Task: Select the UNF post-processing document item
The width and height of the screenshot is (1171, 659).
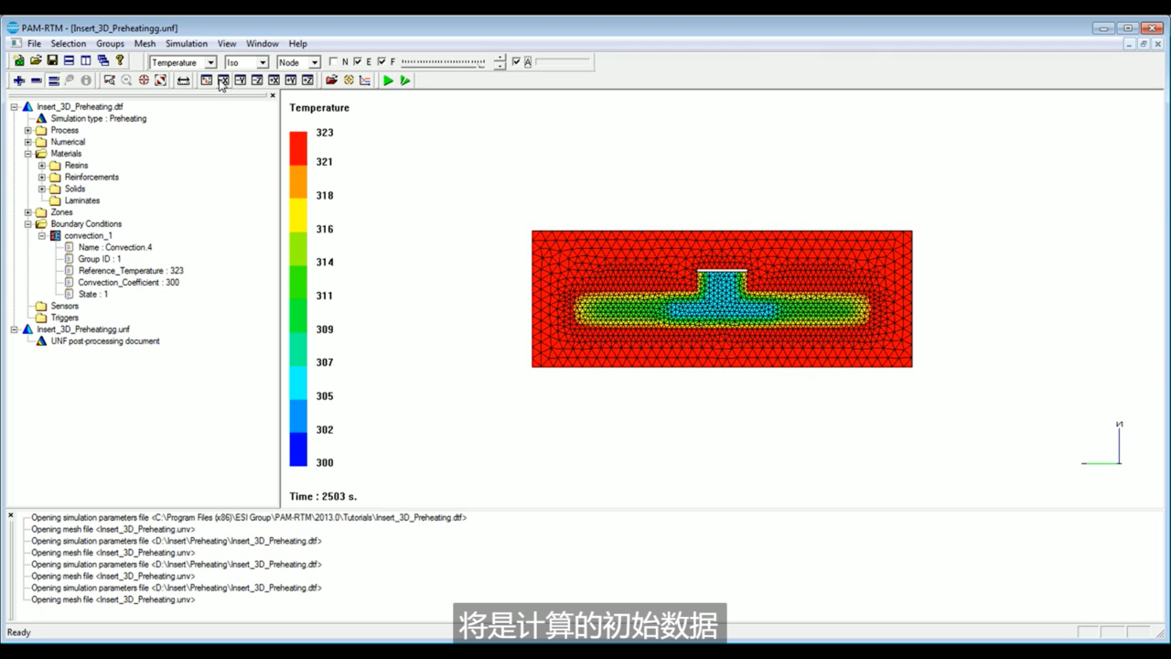Action: tap(105, 340)
